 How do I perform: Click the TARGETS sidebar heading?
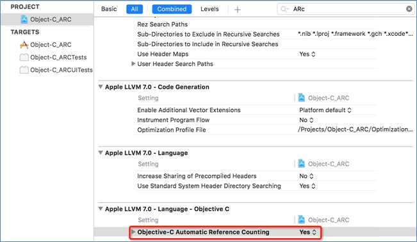(x=25, y=32)
